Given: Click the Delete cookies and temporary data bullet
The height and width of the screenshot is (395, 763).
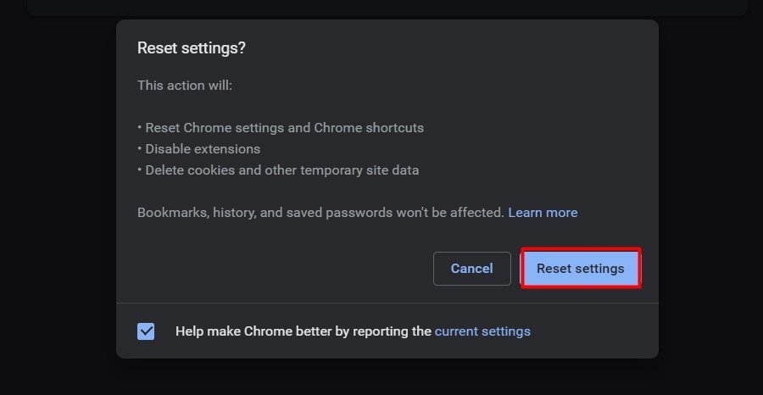Looking at the screenshot, I should coord(281,170).
